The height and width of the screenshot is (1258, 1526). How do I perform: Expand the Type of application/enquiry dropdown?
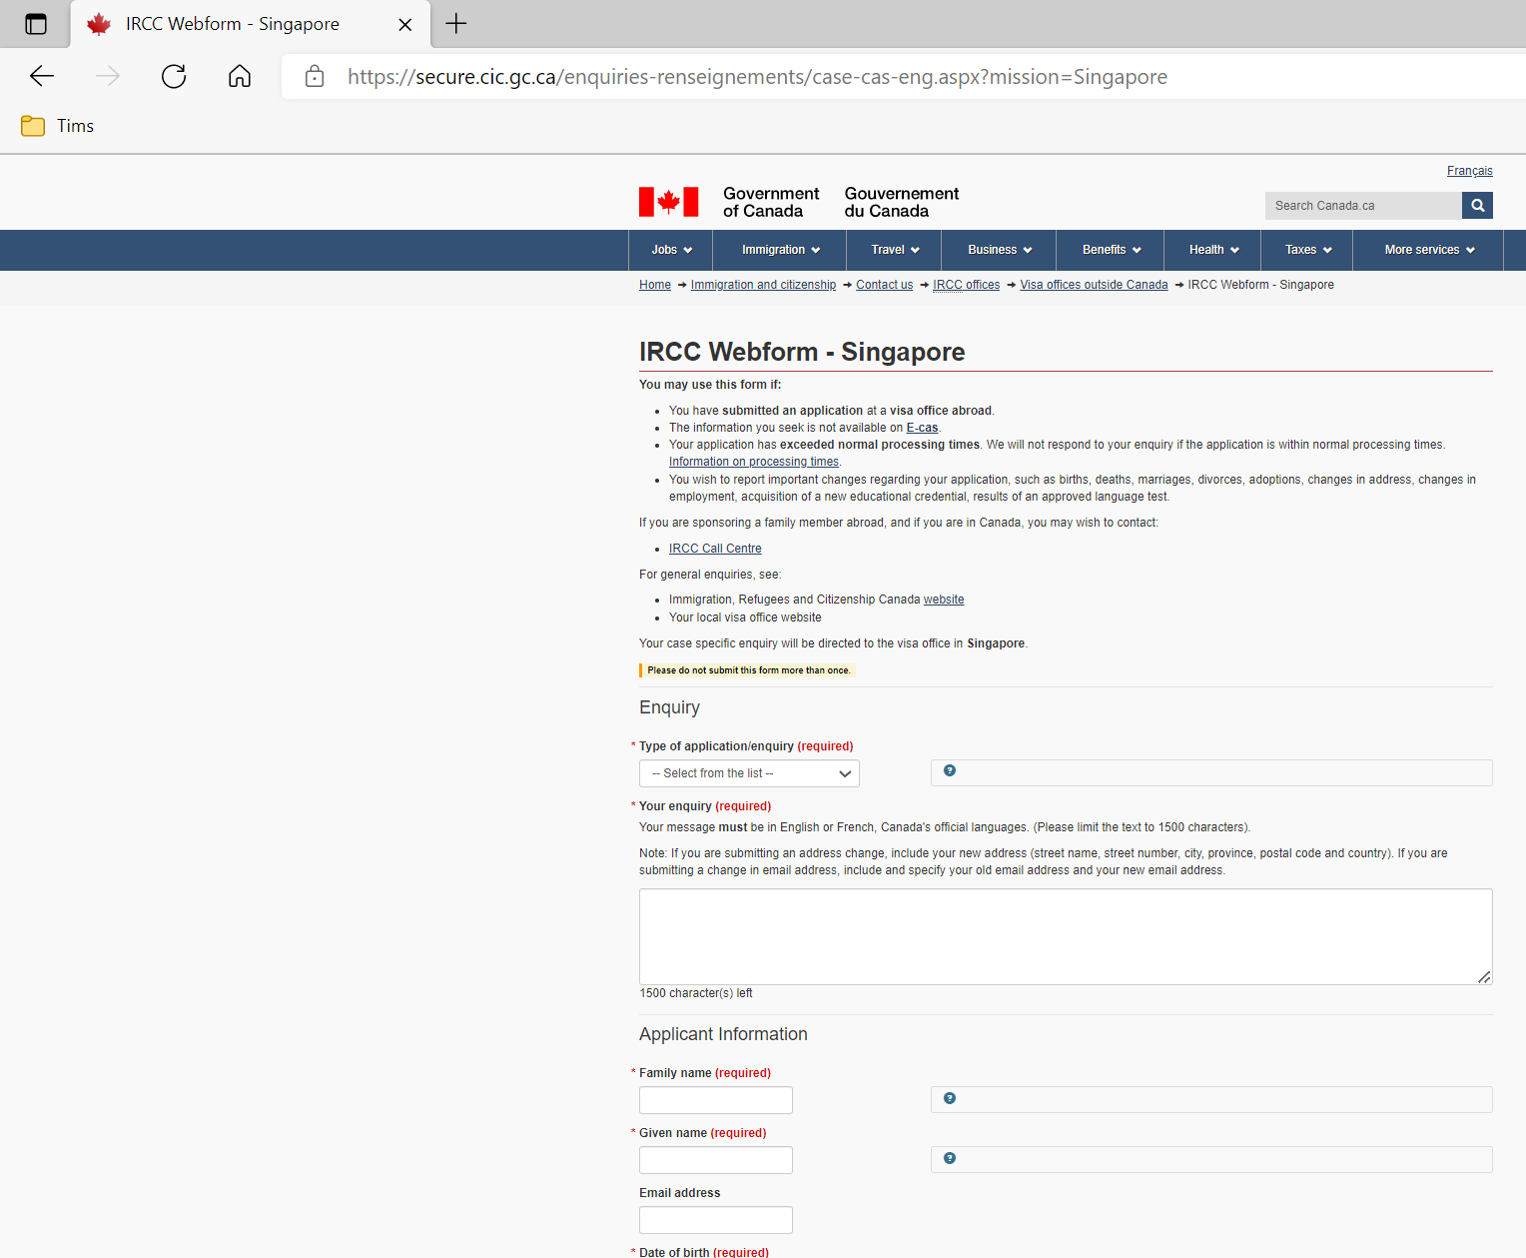coord(749,773)
